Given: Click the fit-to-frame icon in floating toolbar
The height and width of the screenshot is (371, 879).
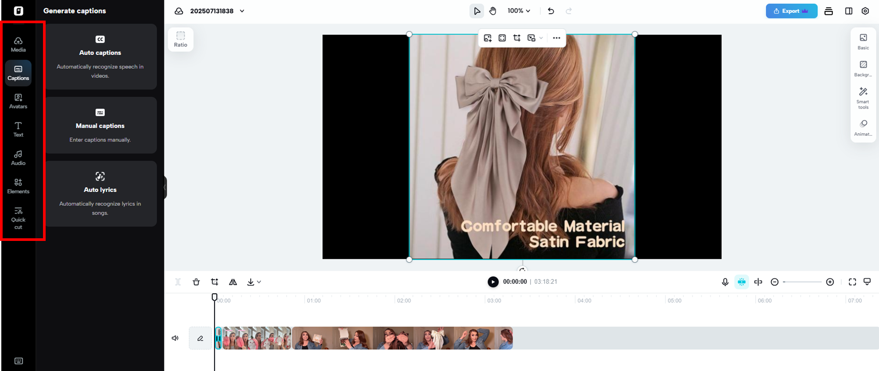Looking at the screenshot, I should (x=502, y=38).
